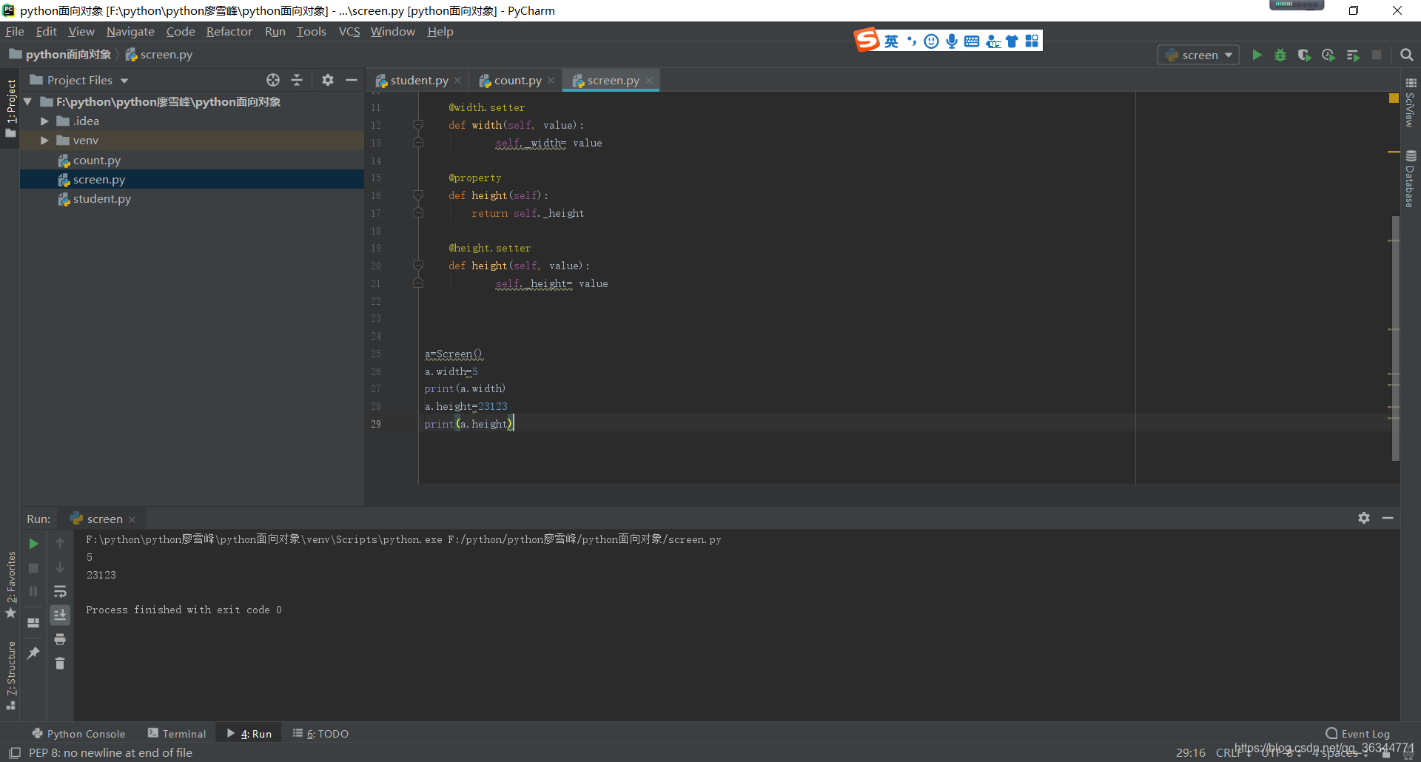This screenshot has height=762, width=1421.
Task: Toggle soft-wrap in the Run console
Action: coord(60,591)
